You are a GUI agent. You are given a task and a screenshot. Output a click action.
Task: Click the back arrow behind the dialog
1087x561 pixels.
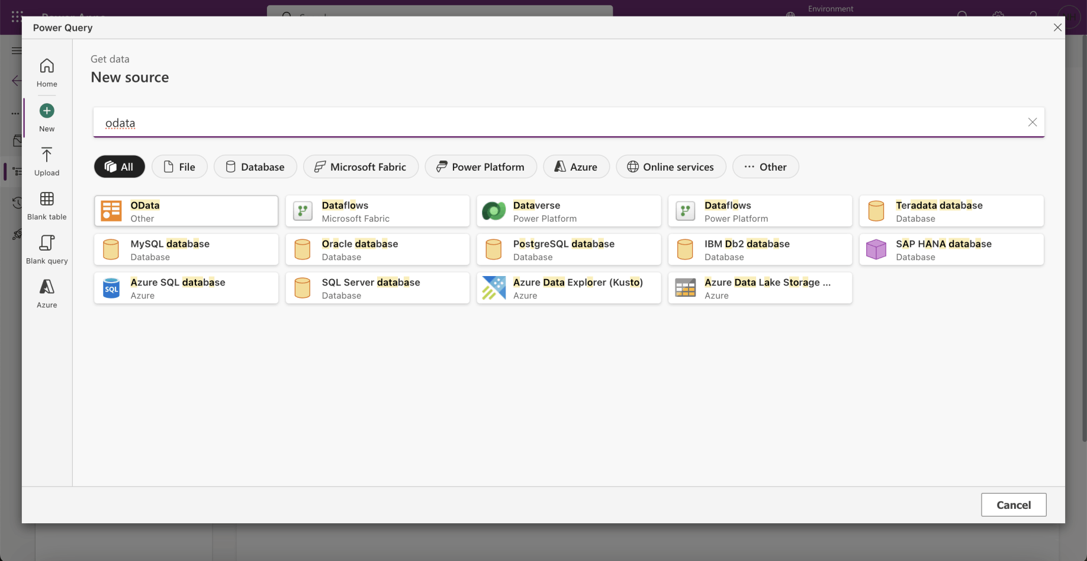coord(17,81)
